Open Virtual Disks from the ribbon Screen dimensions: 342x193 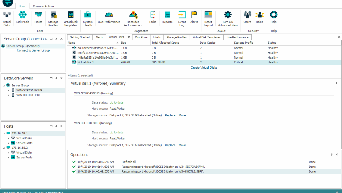7,19
